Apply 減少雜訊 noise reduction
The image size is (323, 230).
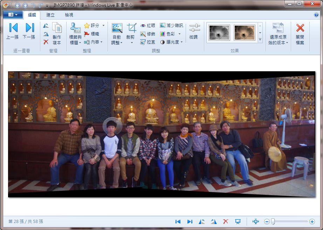[171, 26]
